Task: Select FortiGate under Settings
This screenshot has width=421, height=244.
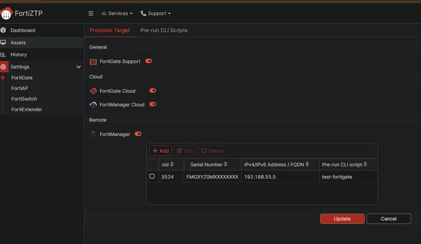Action: [x=22, y=78]
